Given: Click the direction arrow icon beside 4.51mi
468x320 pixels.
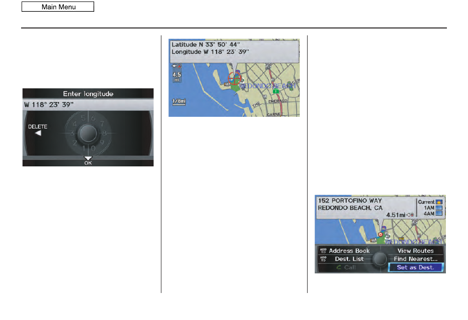Looking at the screenshot, I should pyautogui.click(x=410, y=215).
